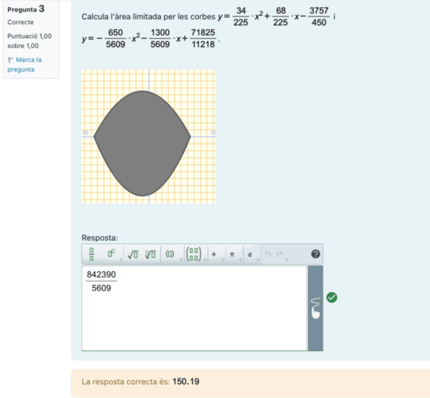430x398 pixels.
Task: Insert a square root symbol
Action: pos(133,255)
